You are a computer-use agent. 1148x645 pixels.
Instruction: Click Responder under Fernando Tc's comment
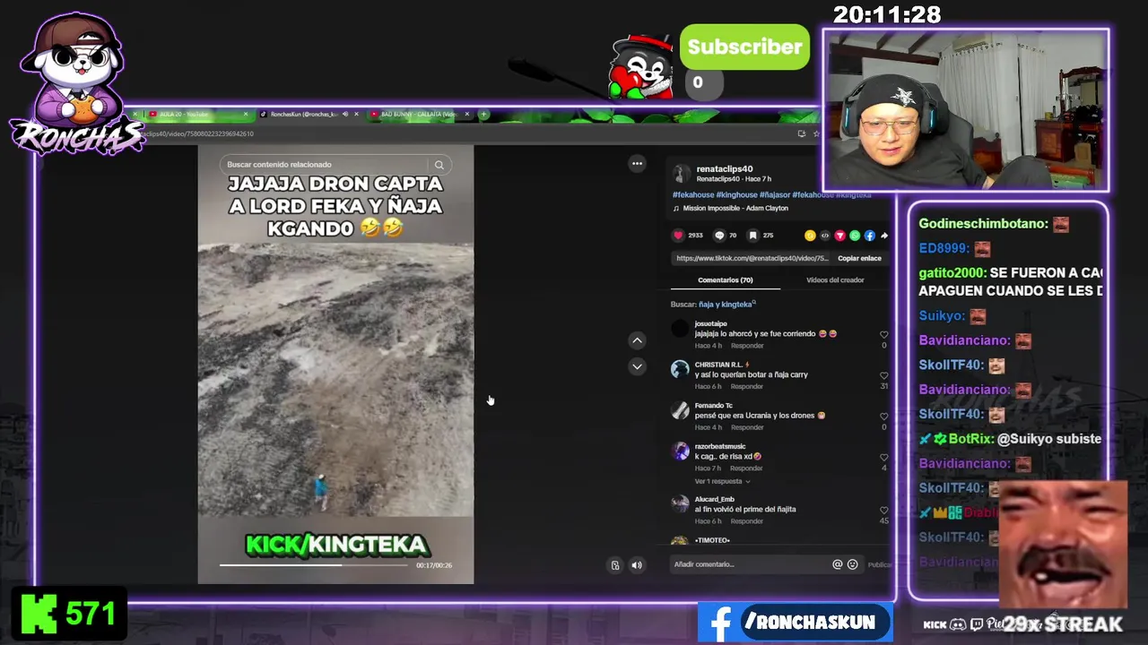[747, 427]
